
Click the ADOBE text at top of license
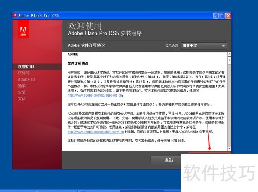tap(73, 54)
